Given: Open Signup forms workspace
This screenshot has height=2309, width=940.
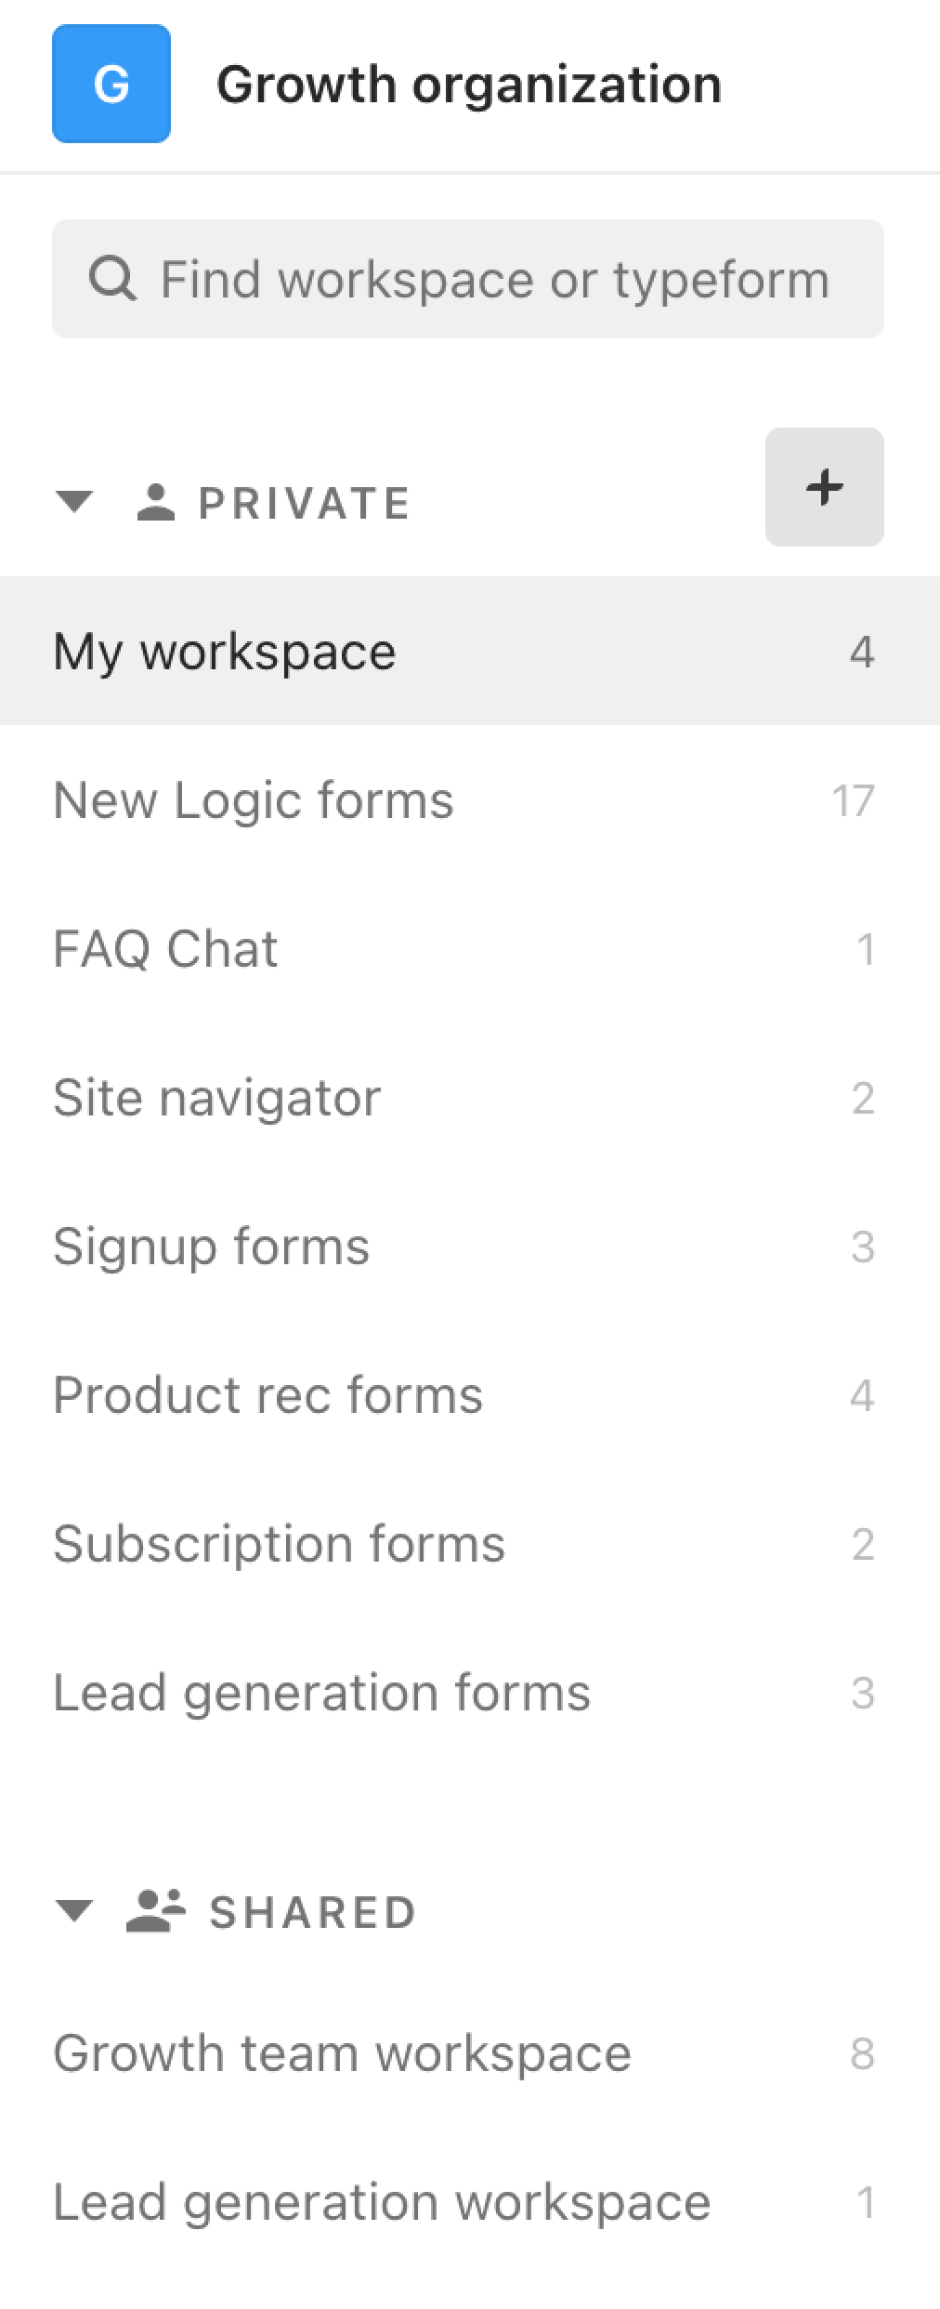Looking at the screenshot, I should click(x=470, y=1246).
